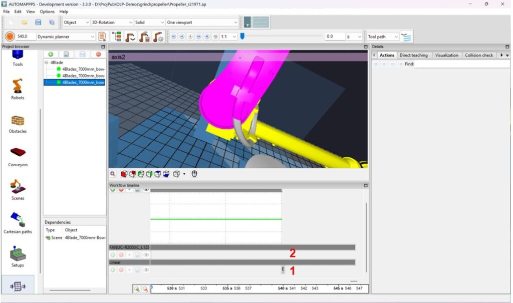Open the Tool path dropdown
Screen dimensions: 513x303
click(x=396, y=37)
